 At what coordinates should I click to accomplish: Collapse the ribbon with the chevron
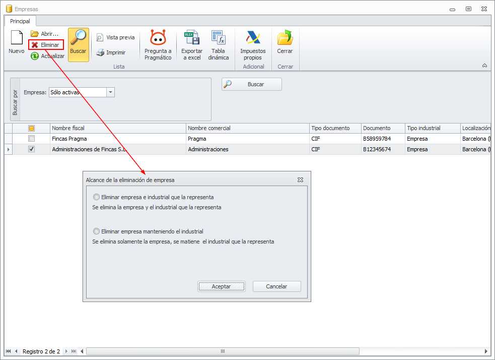pos(484,66)
